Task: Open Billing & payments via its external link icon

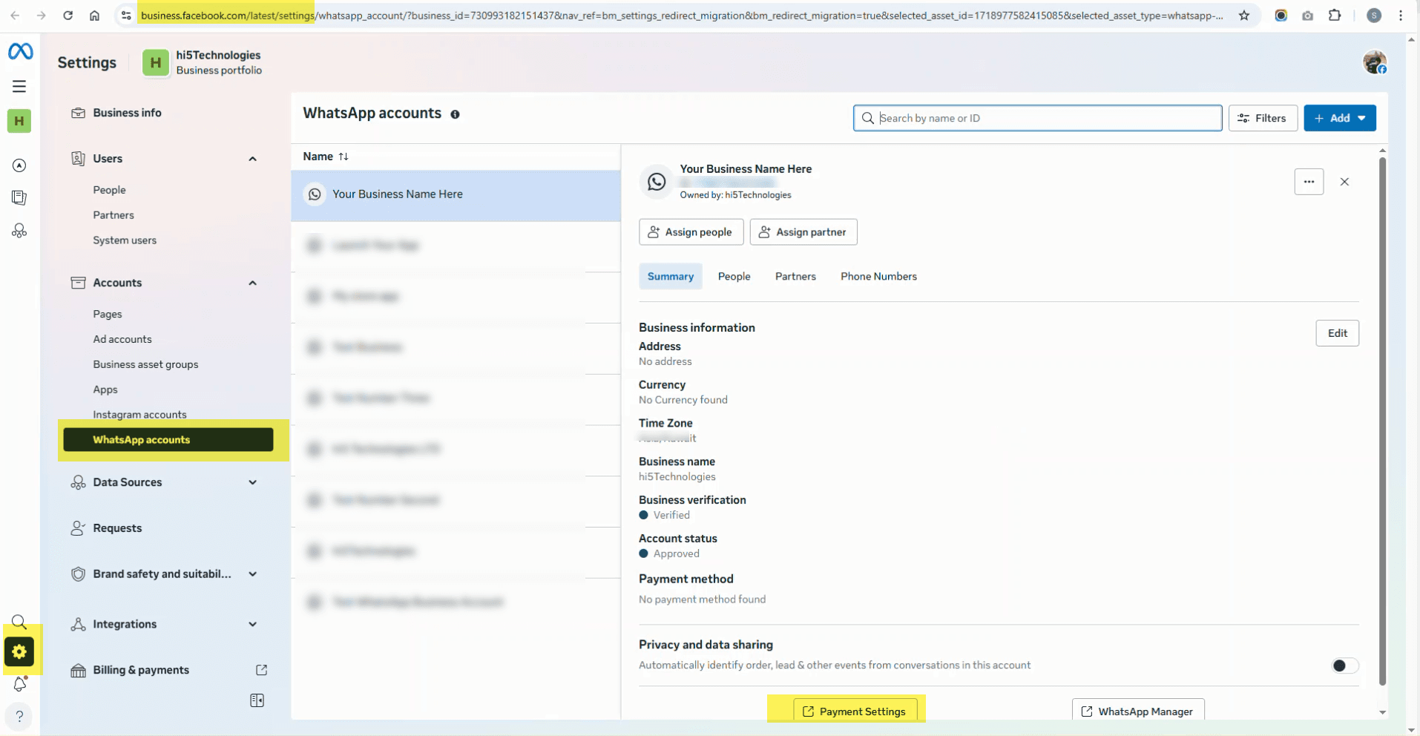Action: [261, 670]
